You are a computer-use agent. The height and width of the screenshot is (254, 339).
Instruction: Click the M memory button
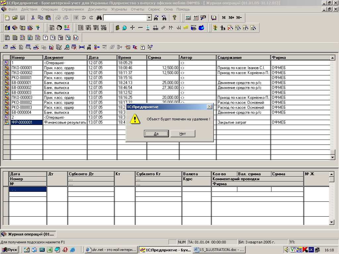coord(224,18)
